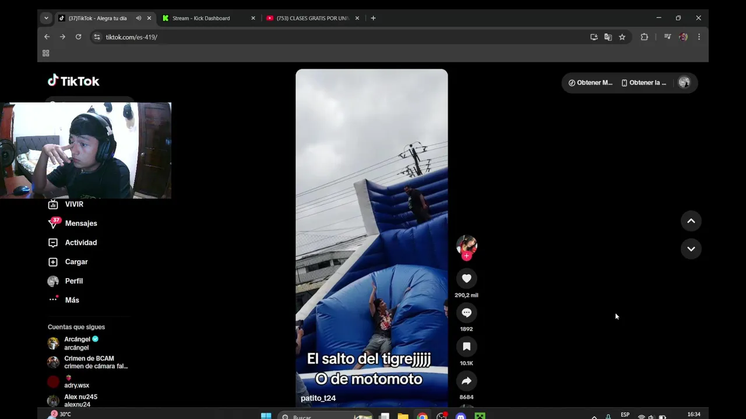Switch to the CLASES GRATIS YouTube tab
This screenshot has width=746, height=419.
312,18
